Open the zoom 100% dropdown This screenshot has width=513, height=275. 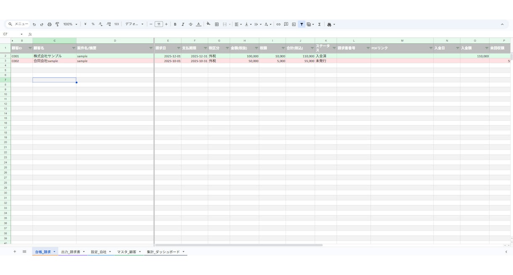point(70,24)
